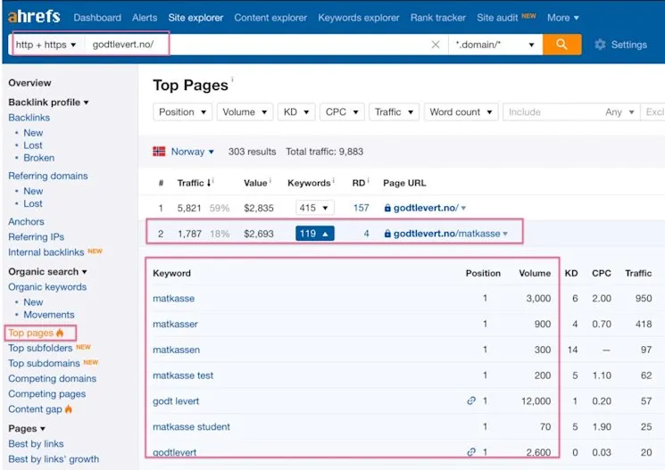
Task: Expand the 415 keywords dropdown
Action: (x=314, y=208)
